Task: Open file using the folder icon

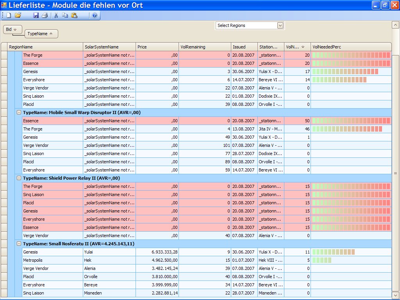Action: tap(18, 15)
